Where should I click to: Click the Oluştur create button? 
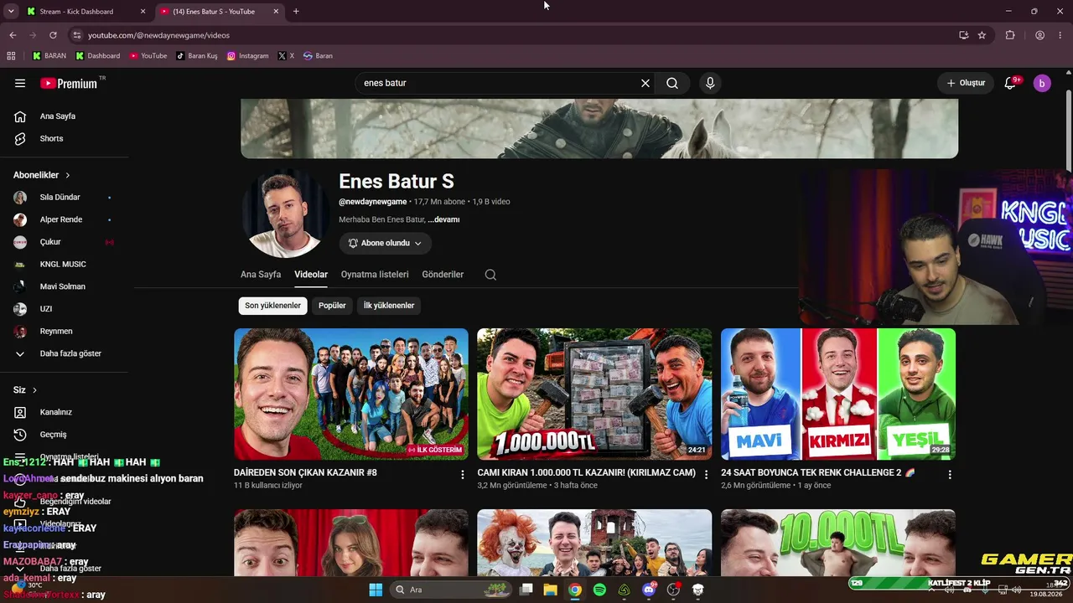pyautogui.click(x=966, y=83)
